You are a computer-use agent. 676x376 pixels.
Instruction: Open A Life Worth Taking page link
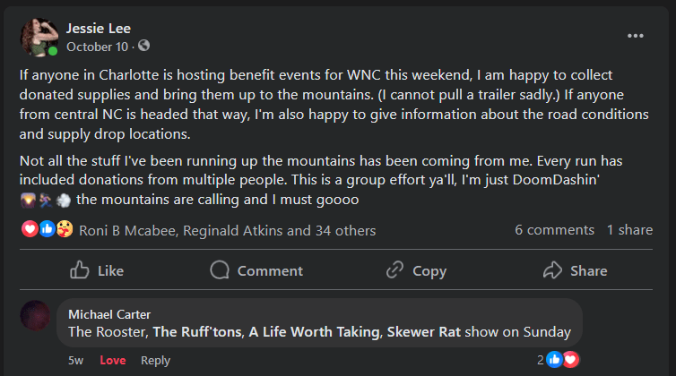pyautogui.click(x=316, y=332)
